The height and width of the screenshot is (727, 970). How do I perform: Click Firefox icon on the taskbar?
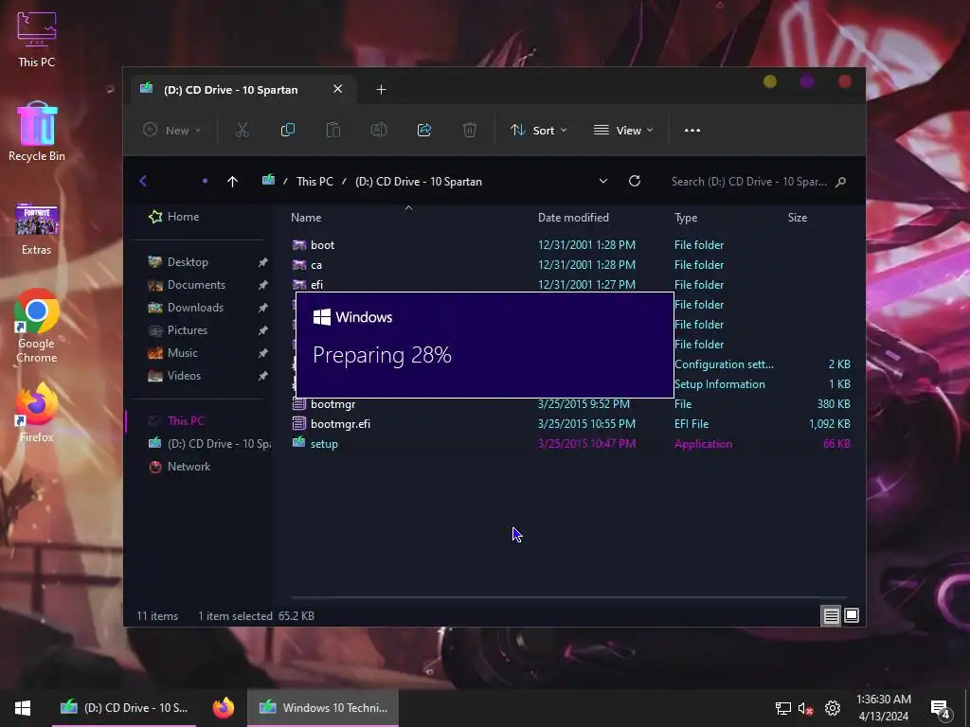pyautogui.click(x=224, y=707)
